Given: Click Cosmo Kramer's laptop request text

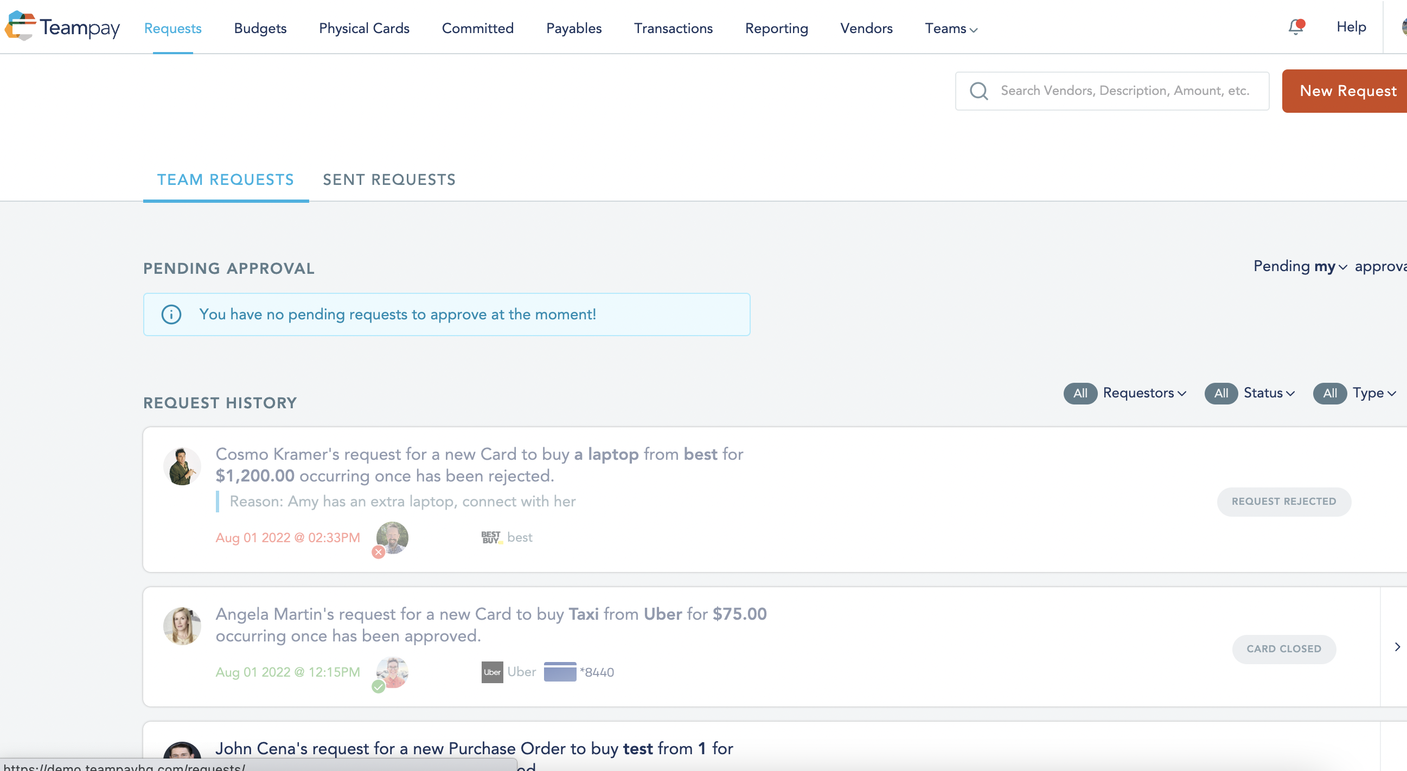Looking at the screenshot, I should tap(479, 465).
